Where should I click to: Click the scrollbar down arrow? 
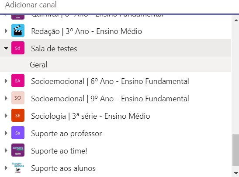(236, 173)
